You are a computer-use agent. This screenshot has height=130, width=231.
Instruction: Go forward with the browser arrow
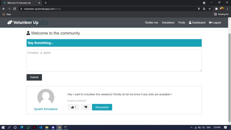pyautogui.click(x=9, y=9)
